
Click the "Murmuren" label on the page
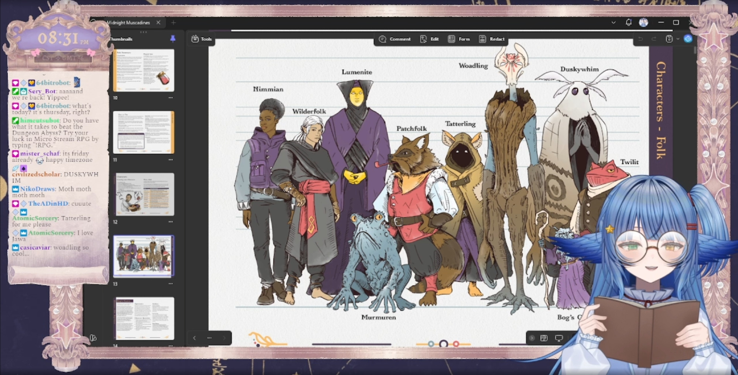click(378, 317)
